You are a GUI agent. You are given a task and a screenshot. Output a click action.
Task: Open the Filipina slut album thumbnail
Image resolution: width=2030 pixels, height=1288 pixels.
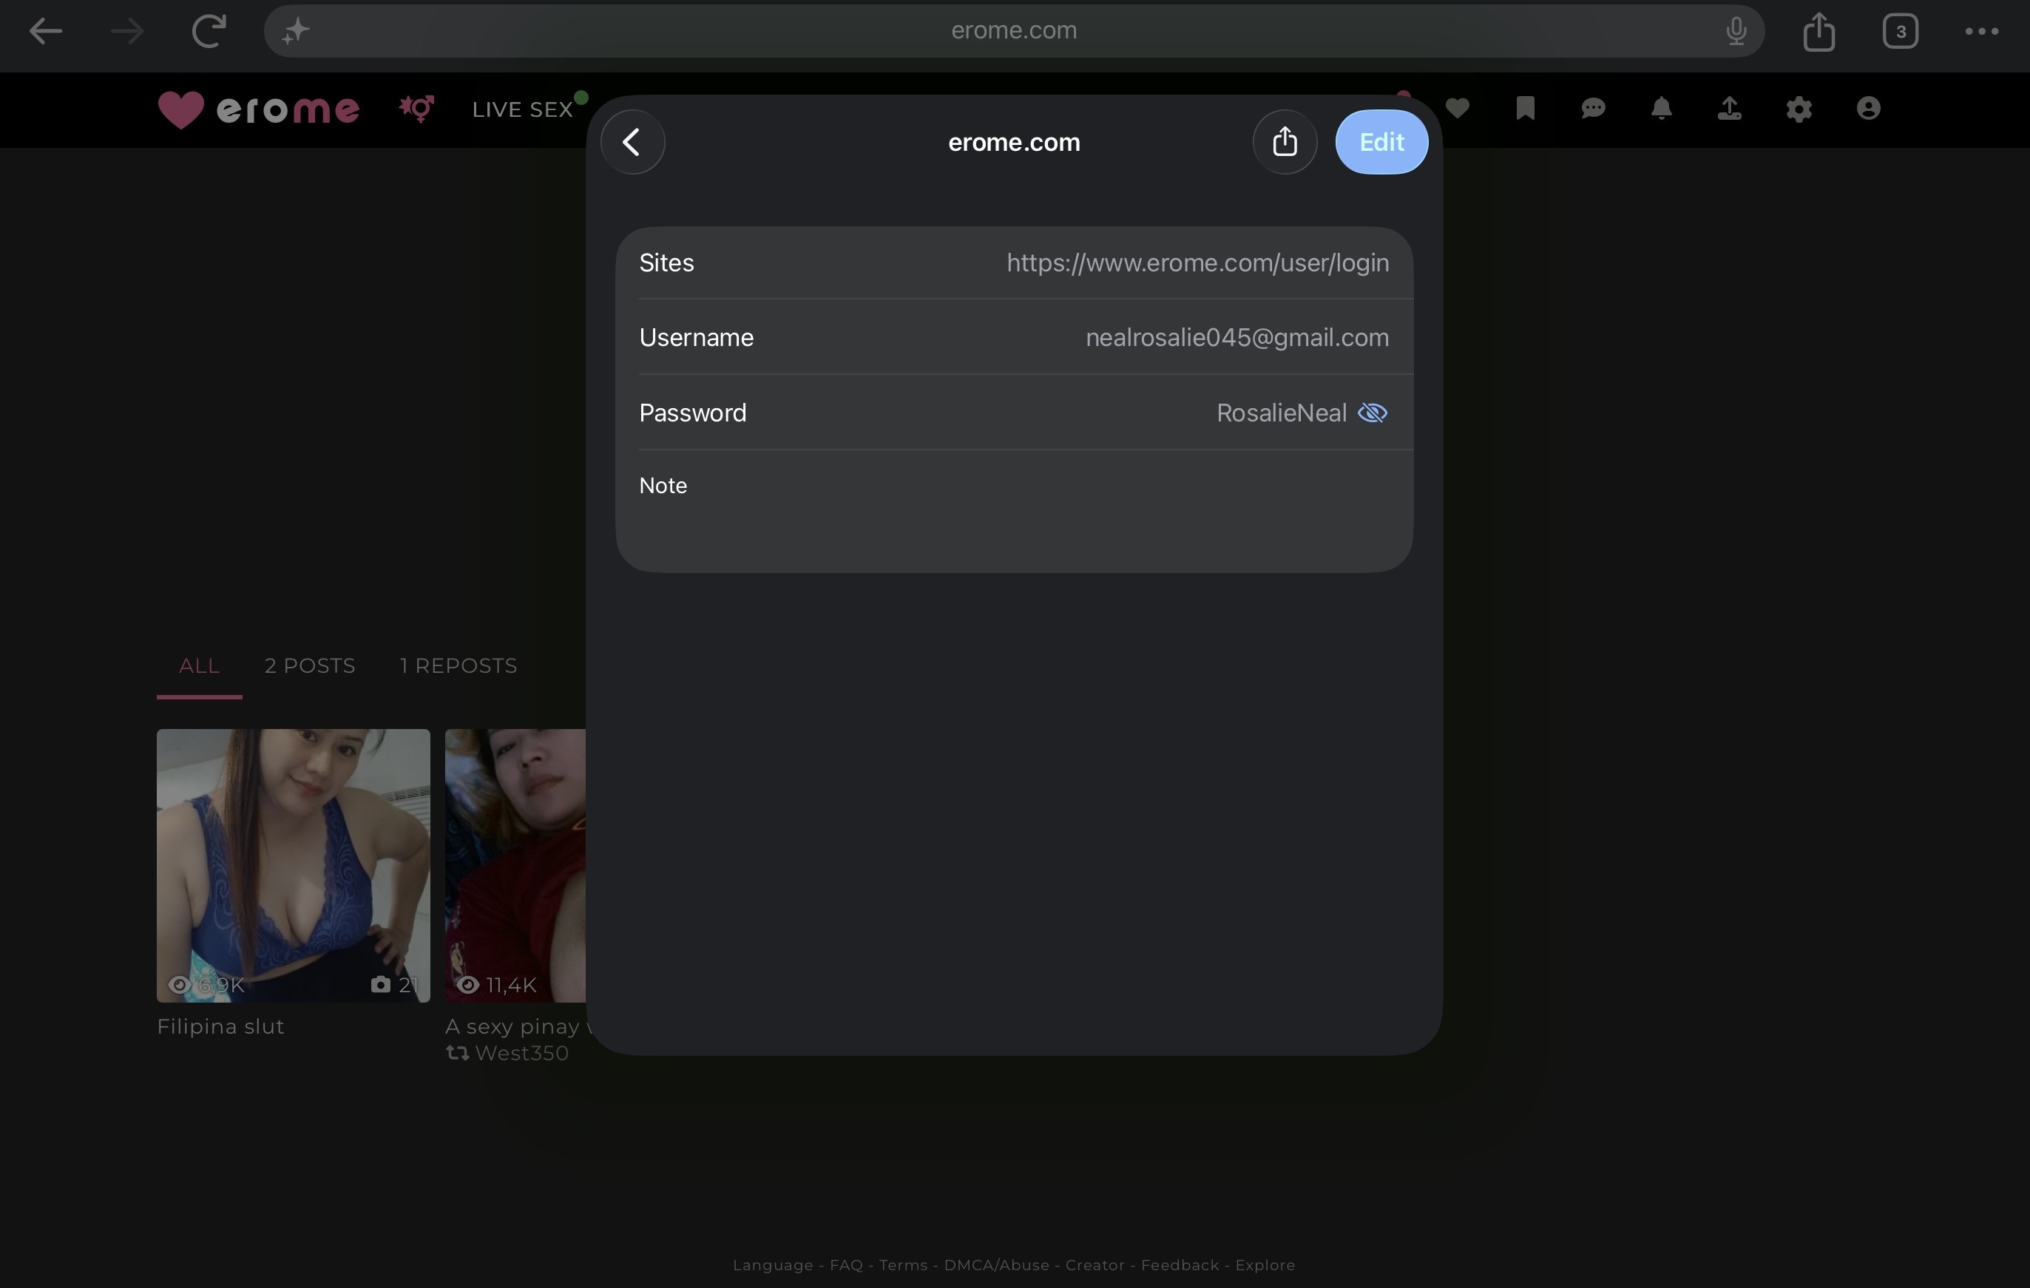tap(294, 866)
